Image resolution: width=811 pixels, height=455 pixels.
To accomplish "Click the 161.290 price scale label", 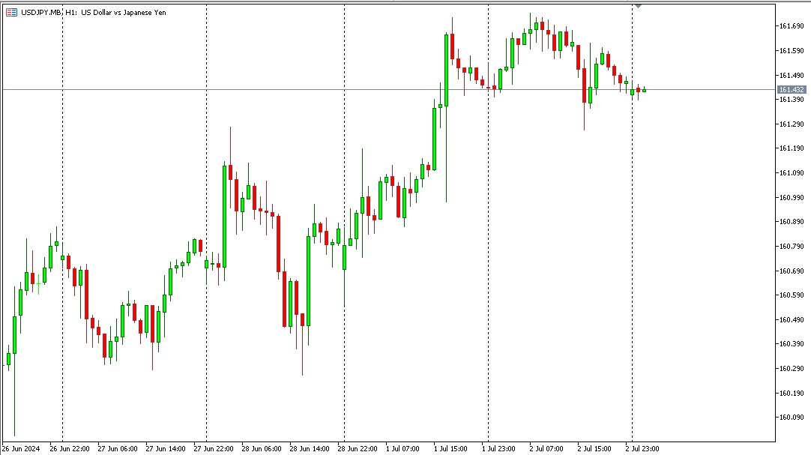I will (792, 124).
